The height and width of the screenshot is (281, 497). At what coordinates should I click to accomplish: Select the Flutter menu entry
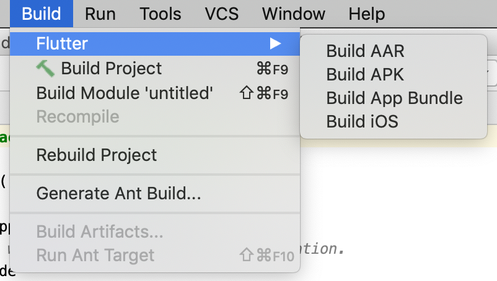click(x=62, y=43)
